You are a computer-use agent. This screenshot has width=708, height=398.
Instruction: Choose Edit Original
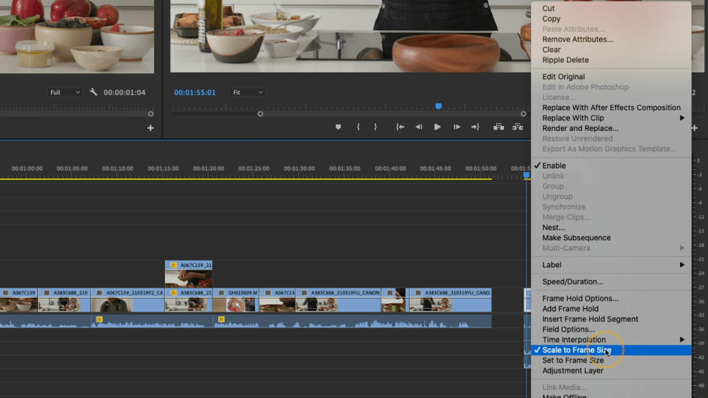[x=611, y=77]
